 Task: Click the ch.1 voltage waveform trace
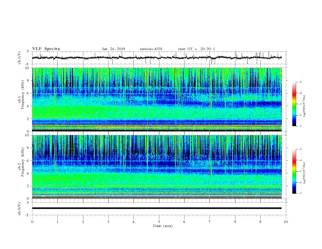pos(157,58)
